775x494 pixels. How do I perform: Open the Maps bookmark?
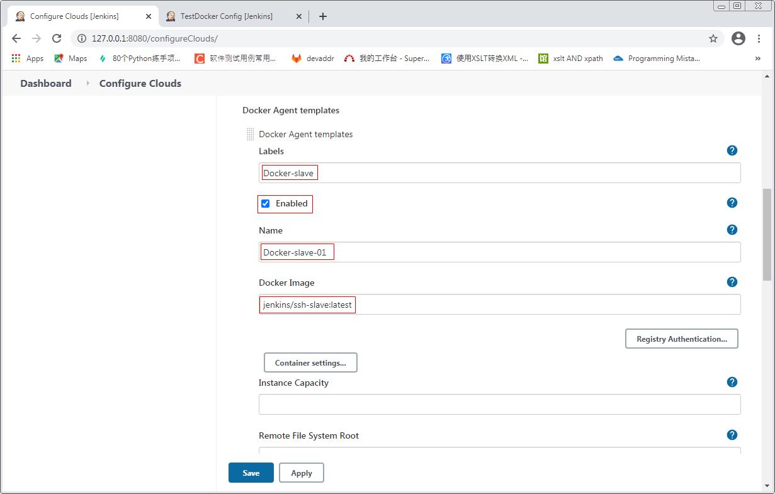pos(71,59)
